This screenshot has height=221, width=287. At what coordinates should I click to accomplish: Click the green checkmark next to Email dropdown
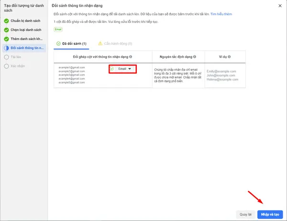(111, 69)
